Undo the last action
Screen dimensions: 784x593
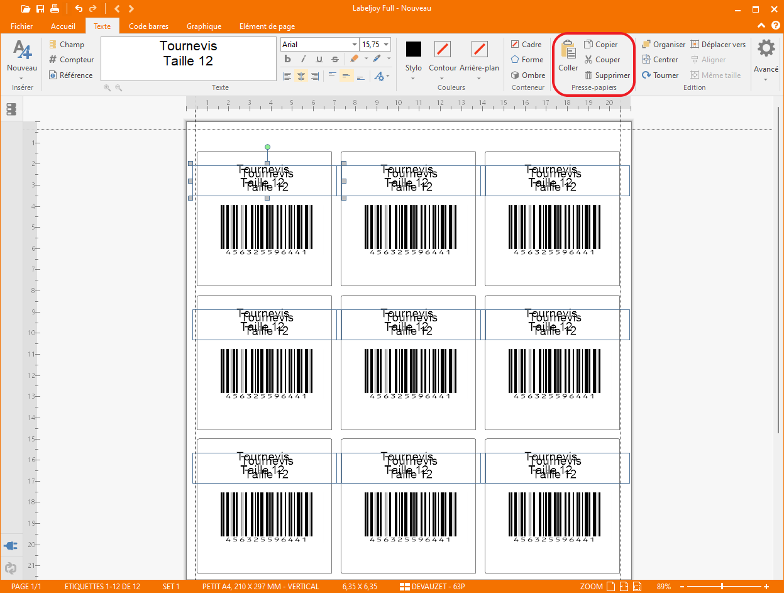pos(79,9)
